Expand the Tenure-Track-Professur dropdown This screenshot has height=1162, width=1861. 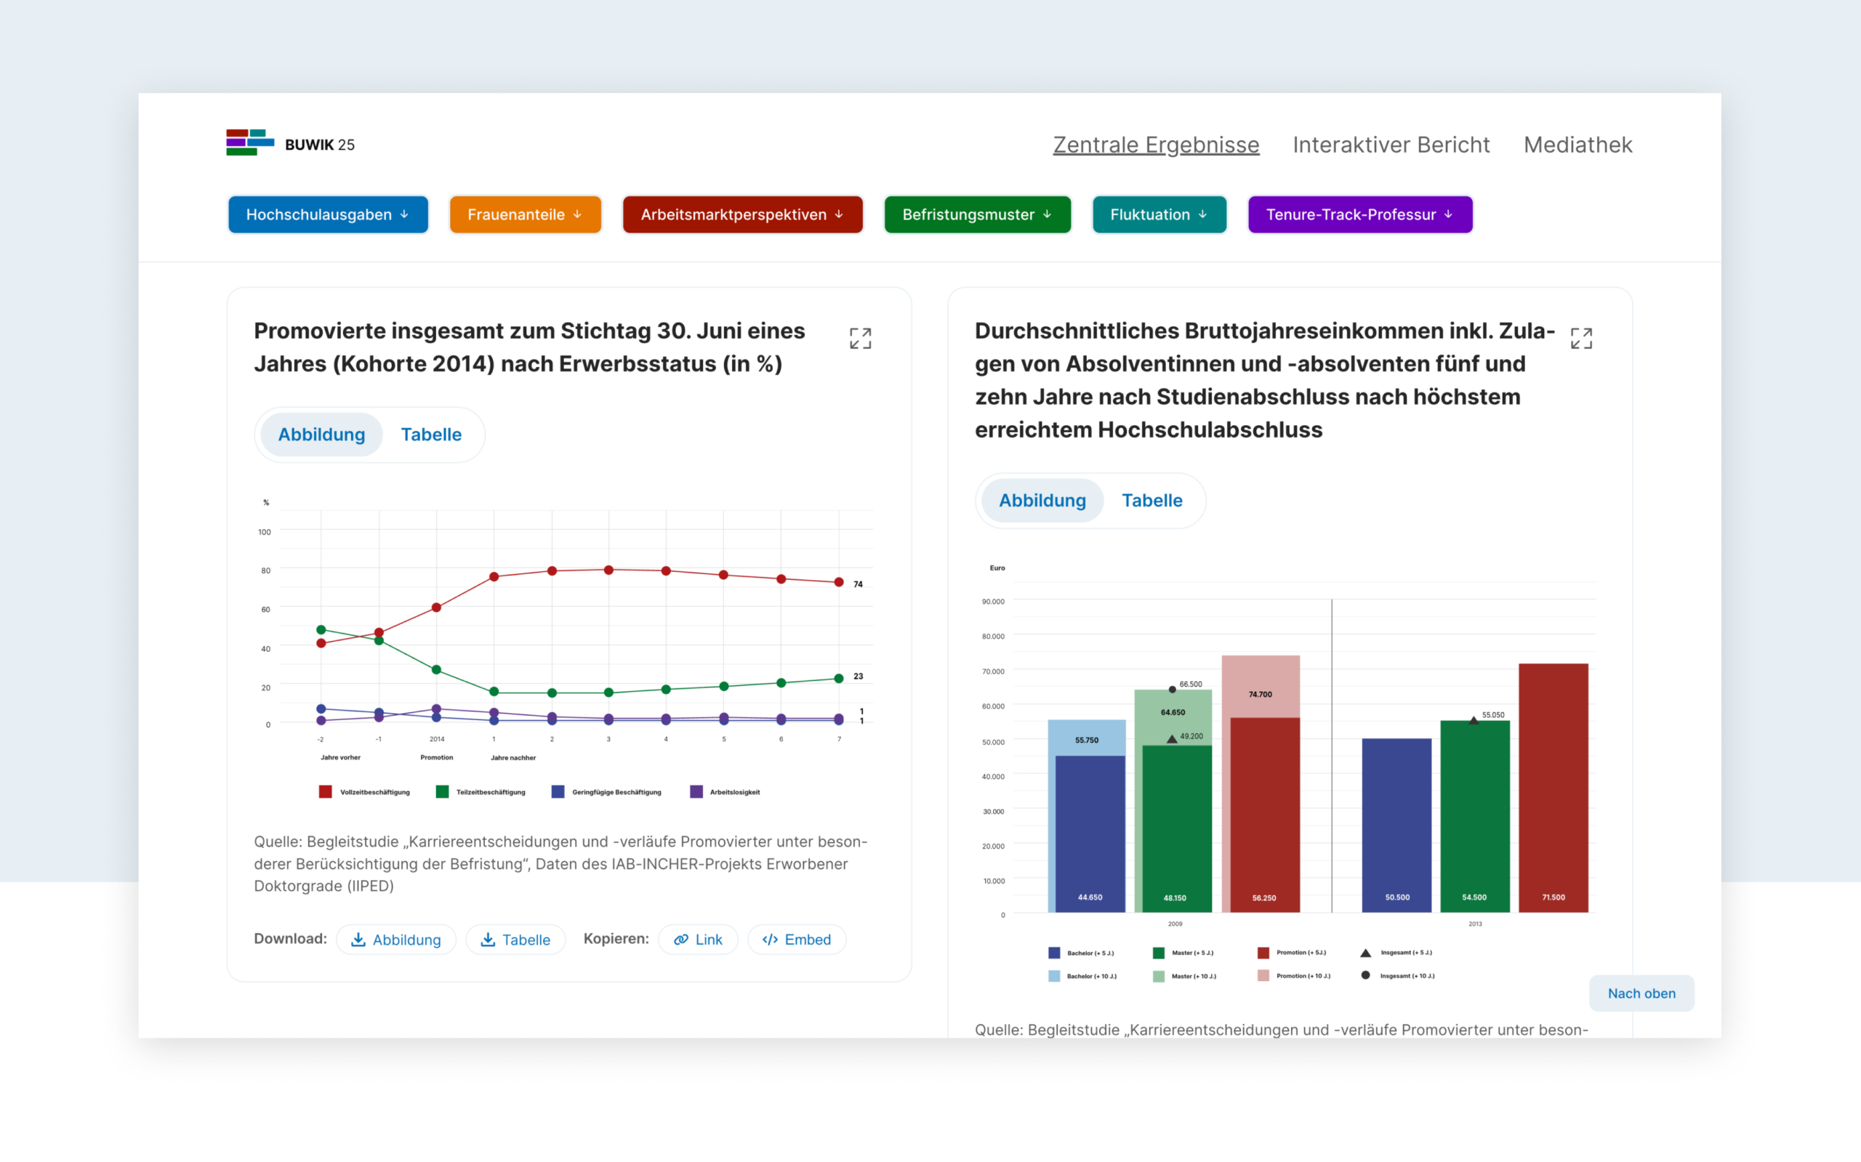(x=1359, y=214)
